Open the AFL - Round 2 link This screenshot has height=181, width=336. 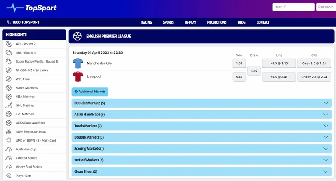click(x=26, y=44)
